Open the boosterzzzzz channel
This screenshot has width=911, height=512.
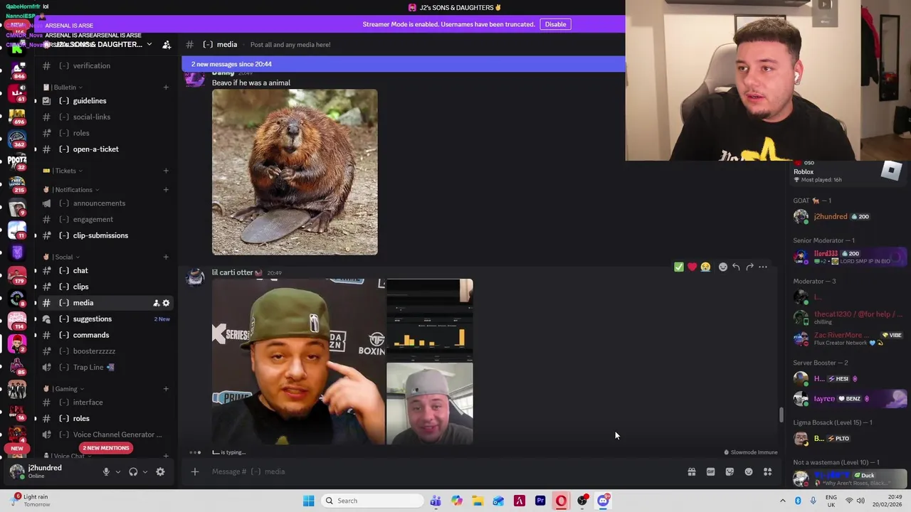coord(105,351)
